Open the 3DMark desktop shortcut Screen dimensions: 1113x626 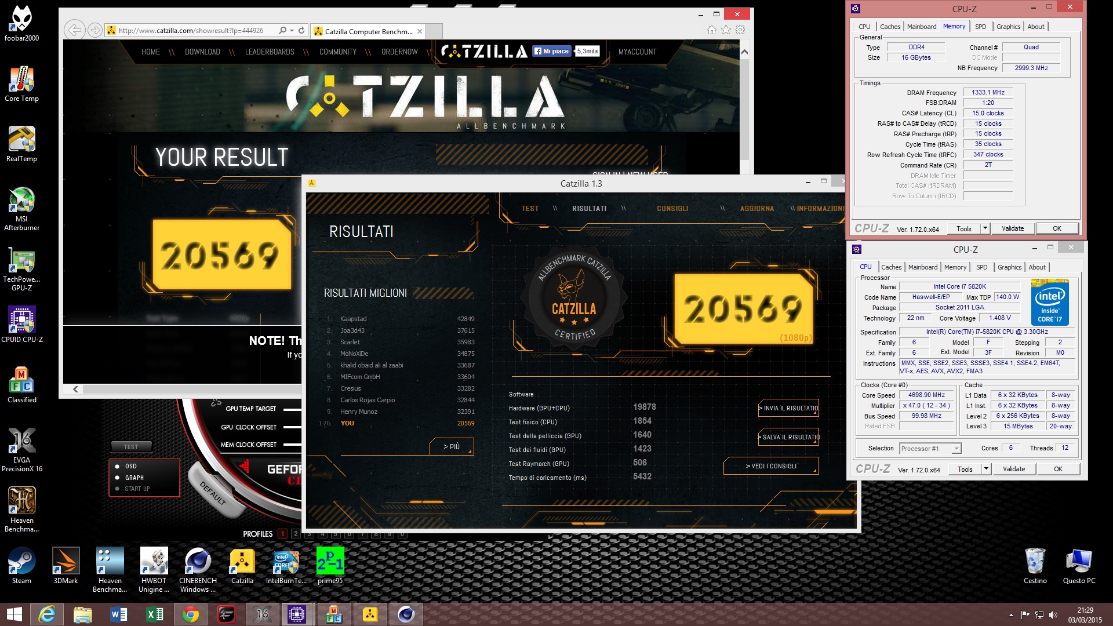(66, 566)
